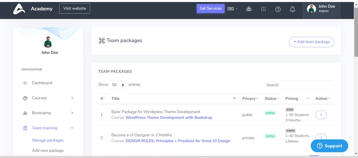Click the language translate icon
Viewport: 358px width, 158px height.
(230, 9)
